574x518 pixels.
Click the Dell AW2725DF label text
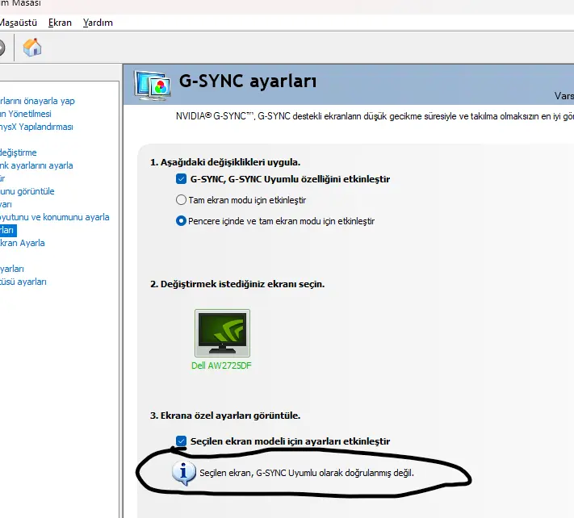coord(221,366)
